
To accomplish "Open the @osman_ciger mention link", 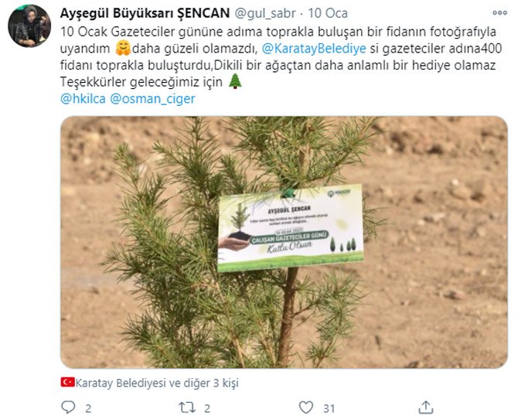I will click(152, 99).
